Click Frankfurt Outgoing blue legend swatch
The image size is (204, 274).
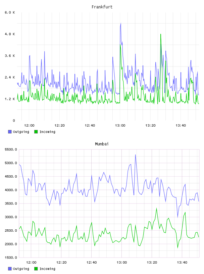coord(10,132)
